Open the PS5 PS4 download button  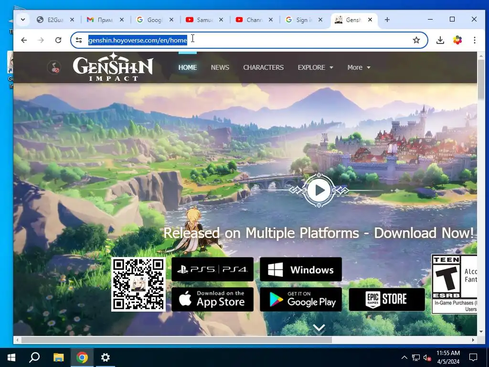coord(213,270)
